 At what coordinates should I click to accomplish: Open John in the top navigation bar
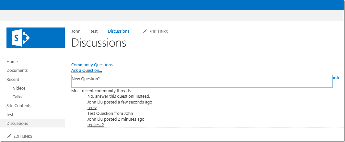coord(76,31)
